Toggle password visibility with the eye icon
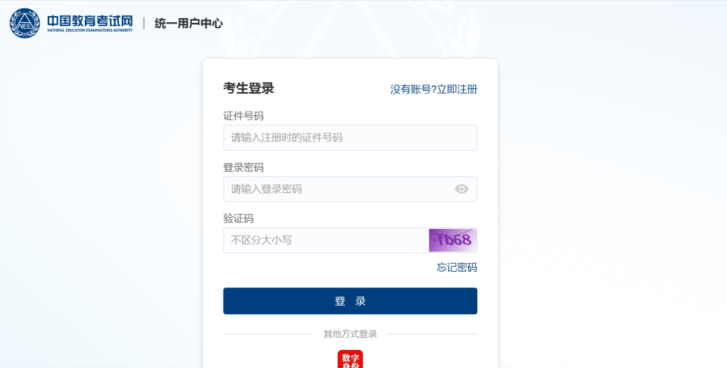727x368 pixels. (x=461, y=189)
